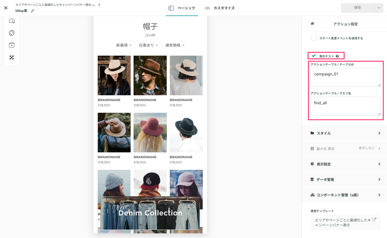The width and height of the screenshot is (387, 238).
Task: Close the editor with the X icon
Action: pyautogui.click(x=6, y=8)
